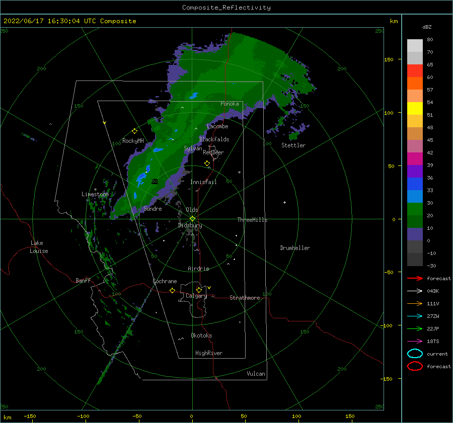The width and height of the screenshot is (453, 423).
Task: Click the magenta 39 dBZ color swatch
Action: pyautogui.click(x=415, y=159)
